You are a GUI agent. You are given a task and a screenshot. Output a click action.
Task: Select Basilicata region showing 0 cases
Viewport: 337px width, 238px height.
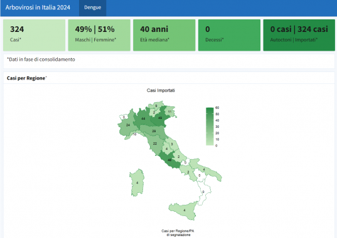point(200,175)
